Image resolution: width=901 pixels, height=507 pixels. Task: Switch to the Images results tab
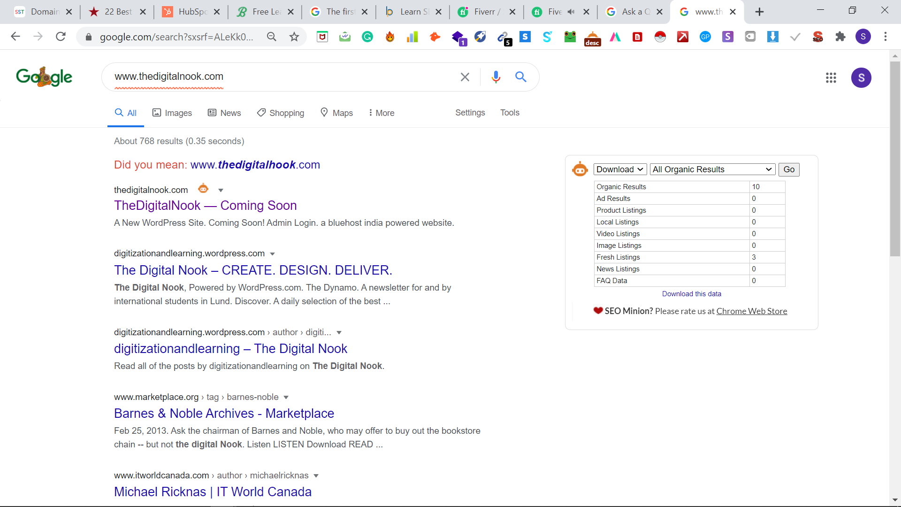(x=172, y=113)
